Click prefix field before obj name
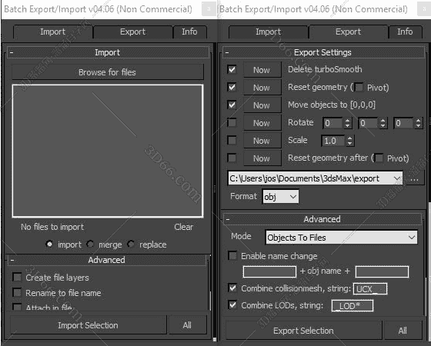The height and width of the screenshot is (346, 431). [269, 271]
